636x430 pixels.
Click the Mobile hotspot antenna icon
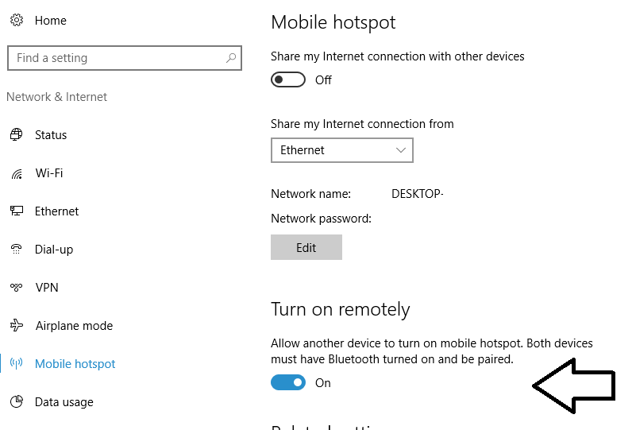pyautogui.click(x=16, y=363)
